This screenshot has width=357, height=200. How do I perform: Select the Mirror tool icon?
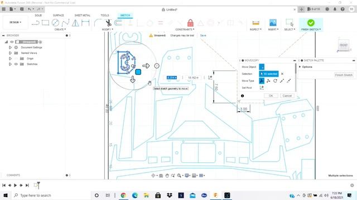pyautogui.click(x=75, y=23)
